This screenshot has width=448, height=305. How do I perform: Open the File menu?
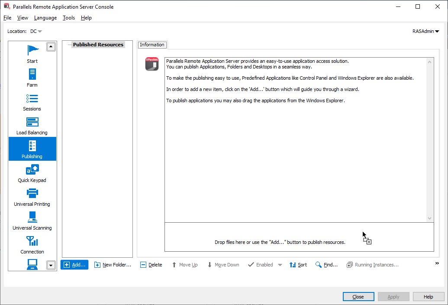coord(7,18)
